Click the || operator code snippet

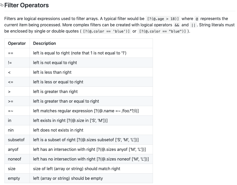coord(192,25)
